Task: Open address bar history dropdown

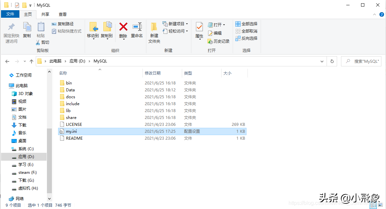Action: tap(322, 61)
